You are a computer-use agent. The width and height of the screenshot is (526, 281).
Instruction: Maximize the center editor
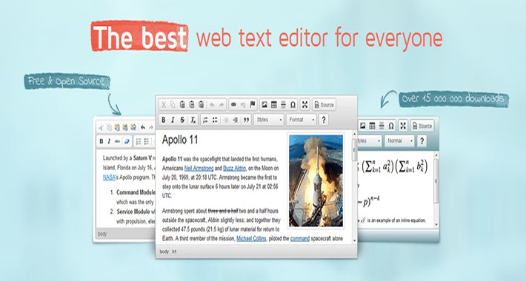[x=304, y=105]
